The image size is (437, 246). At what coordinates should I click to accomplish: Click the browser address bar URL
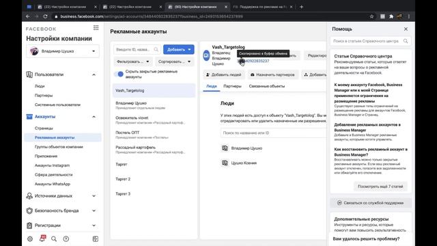152,16
